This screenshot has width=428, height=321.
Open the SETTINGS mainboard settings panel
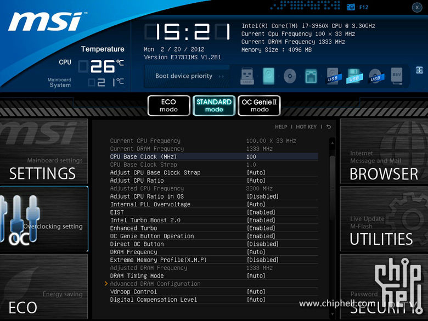click(x=44, y=151)
